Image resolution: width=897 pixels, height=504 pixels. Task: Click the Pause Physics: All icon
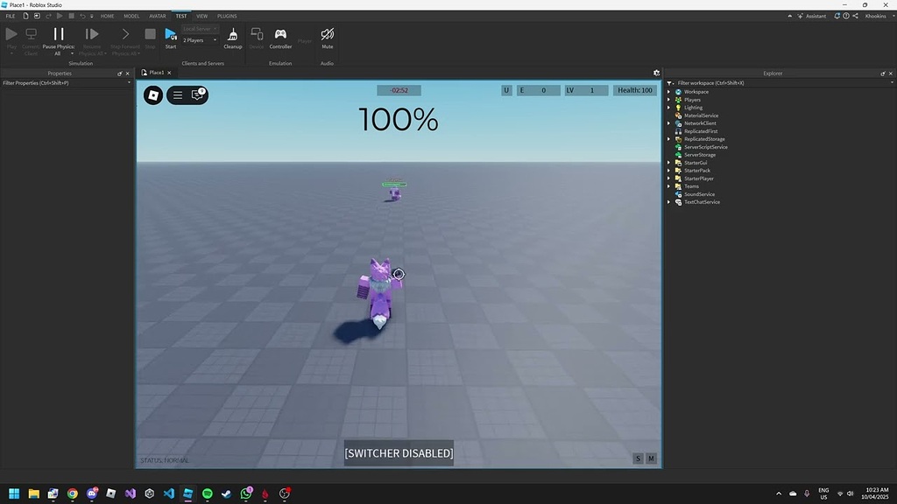(58, 35)
